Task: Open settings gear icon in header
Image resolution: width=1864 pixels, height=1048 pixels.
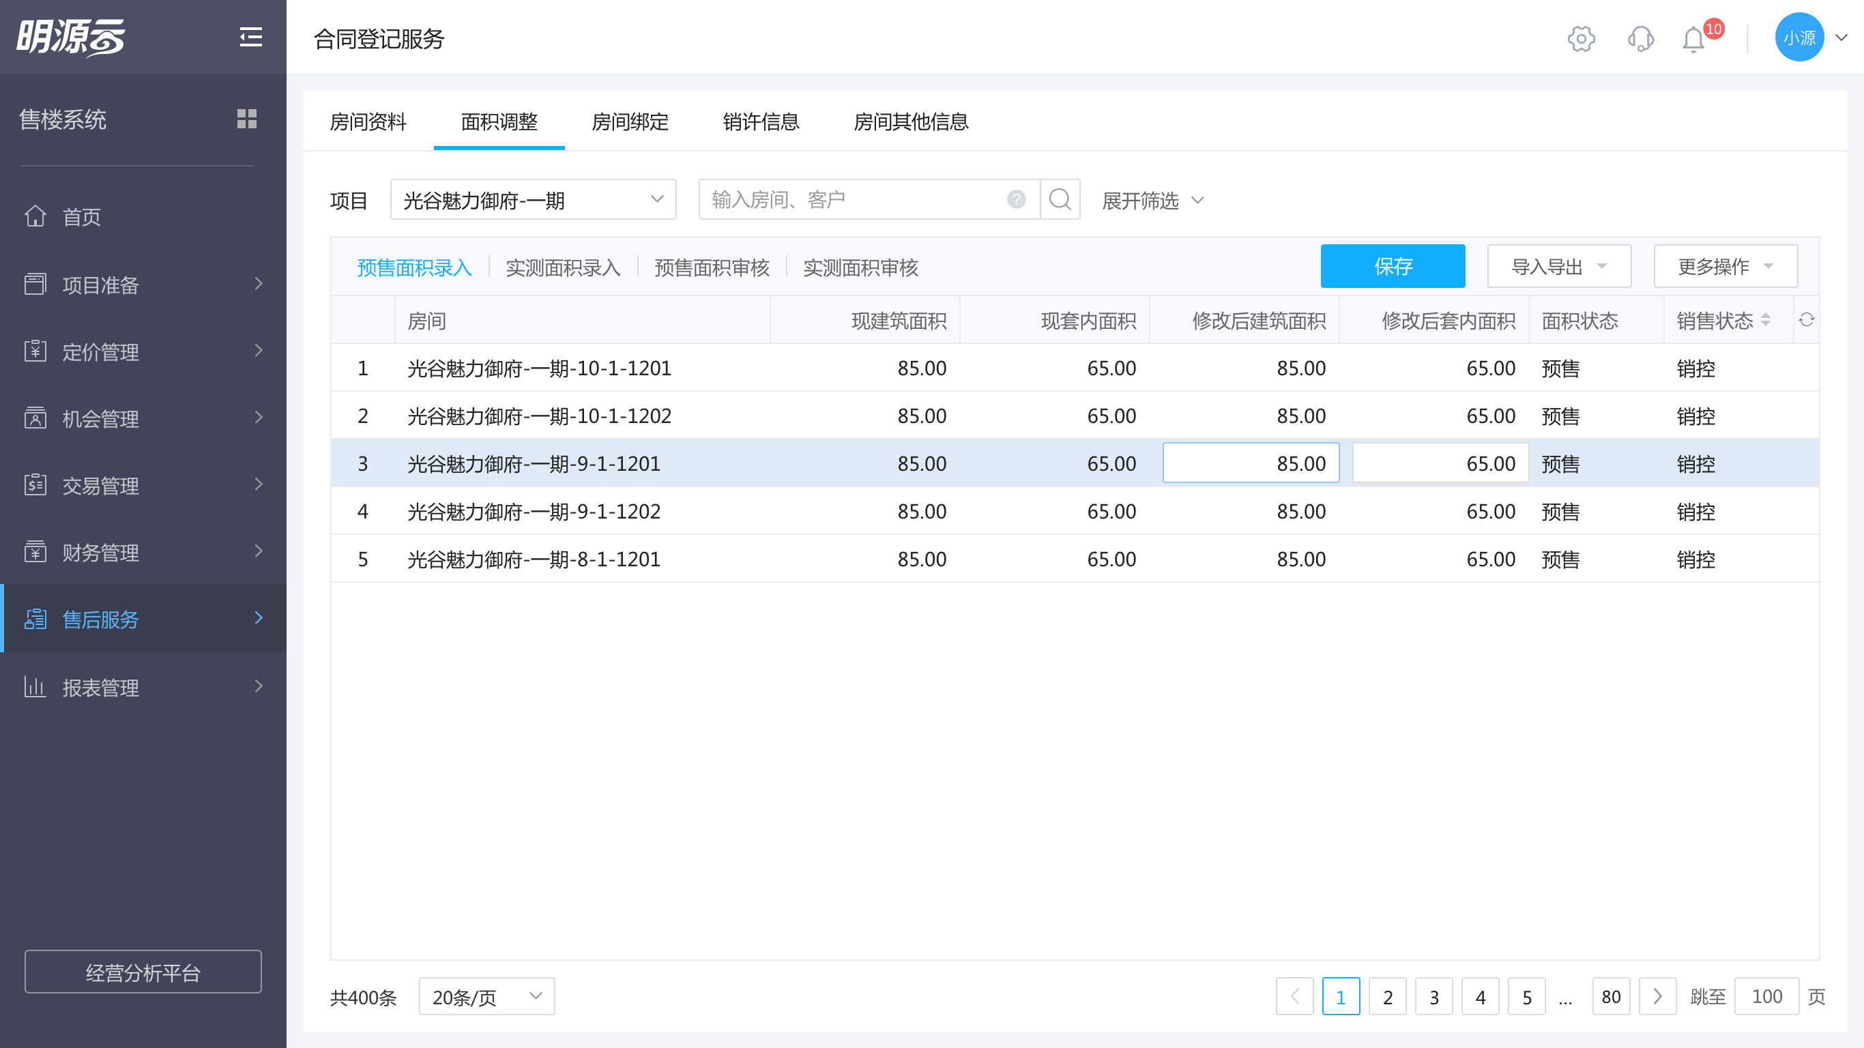Action: pos(1581,38)
